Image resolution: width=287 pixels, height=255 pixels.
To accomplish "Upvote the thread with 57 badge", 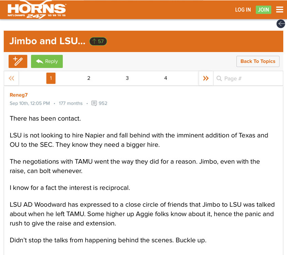I will [x=98, y=41].
